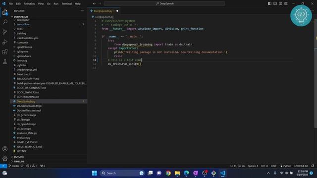317x178 pixels.
Task: Click DeepSpeech.py in the breadcrumb
Action: [x=105, y=17]
